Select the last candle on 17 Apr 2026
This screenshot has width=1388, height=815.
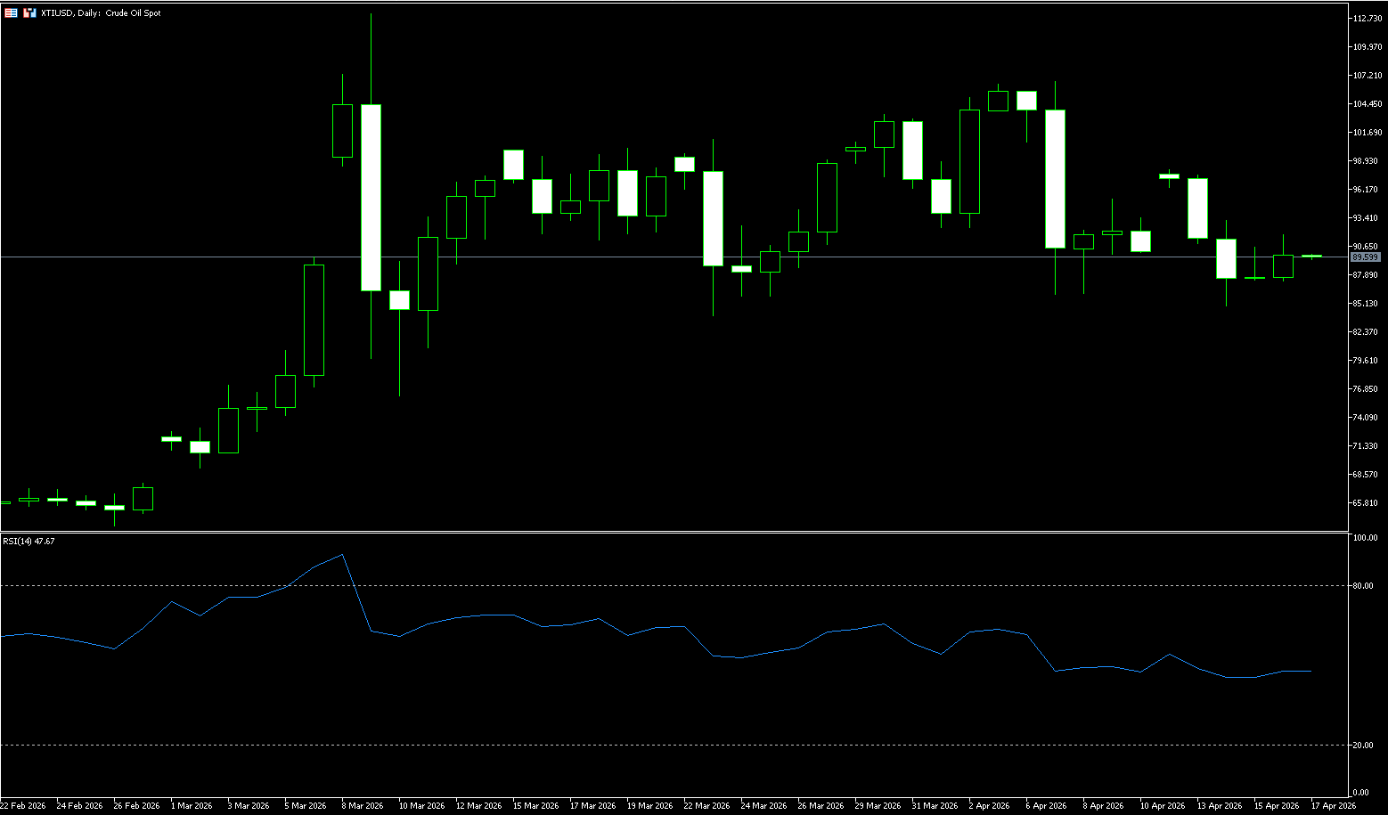(1311, 257)
